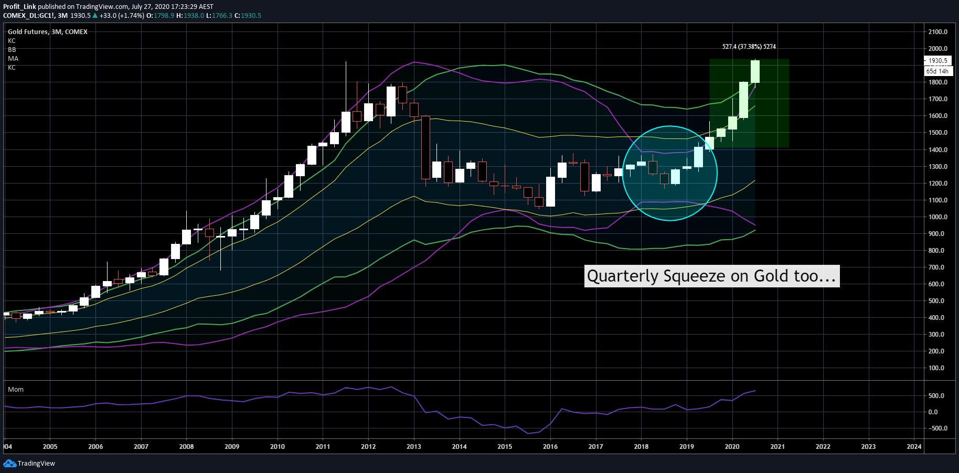Click the 2010 time axis label
The width and height of the screenshot is (959, 473).
tap(278, 447)
